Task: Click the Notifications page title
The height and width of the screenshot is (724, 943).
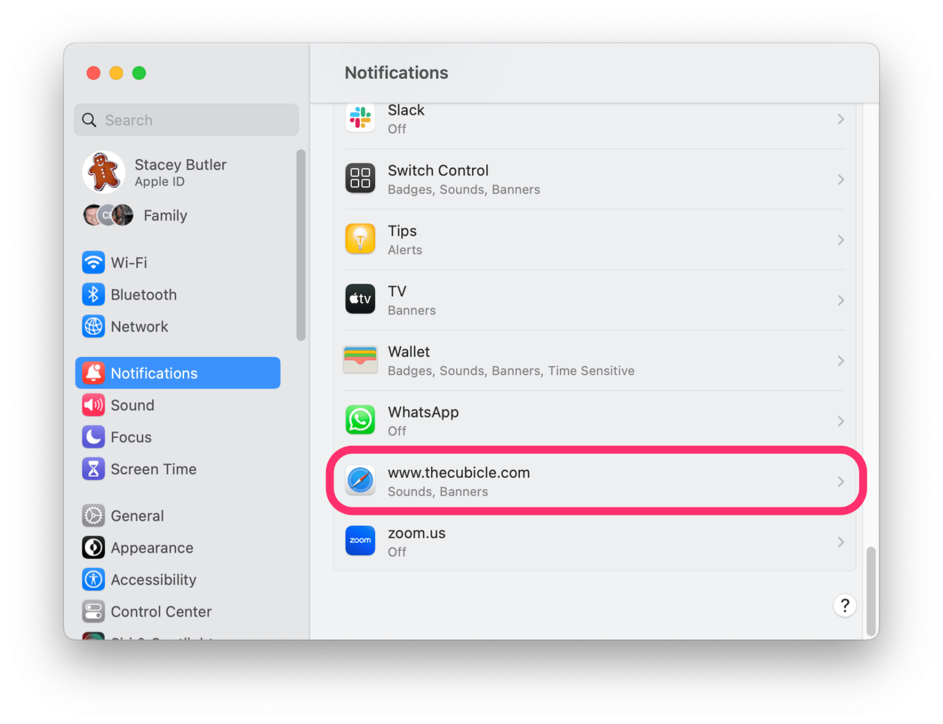Action: pyautogui.click(x=397, y=72)
